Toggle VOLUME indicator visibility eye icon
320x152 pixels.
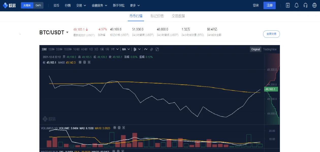115,128
